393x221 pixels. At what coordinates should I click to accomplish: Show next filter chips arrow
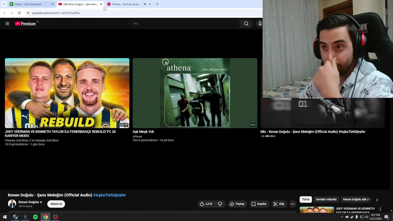pyautogui.click(x=377, y=200)
